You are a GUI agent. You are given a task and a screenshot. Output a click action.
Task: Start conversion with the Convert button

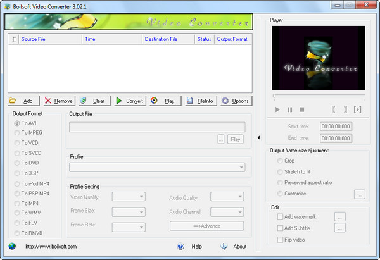[129, 101]
